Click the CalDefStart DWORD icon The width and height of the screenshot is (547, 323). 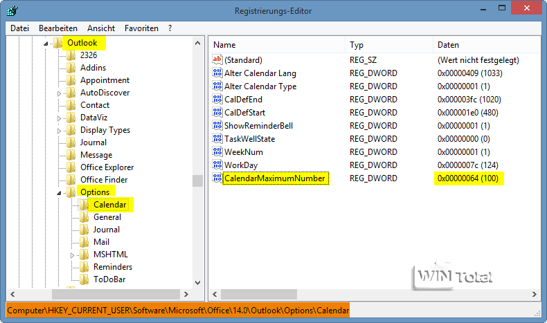coord(217,112)
